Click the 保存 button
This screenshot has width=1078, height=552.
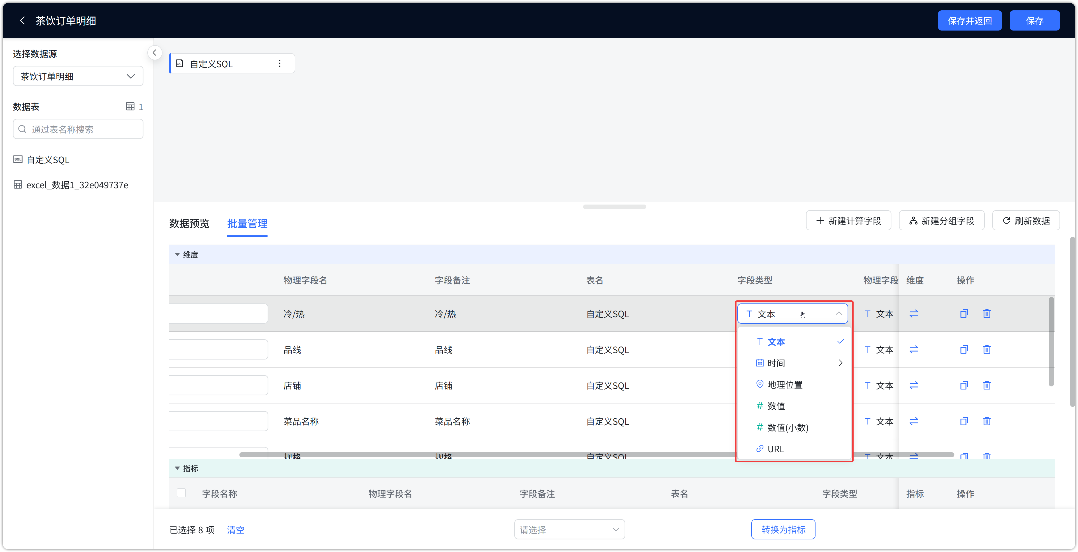(1035, 20)
